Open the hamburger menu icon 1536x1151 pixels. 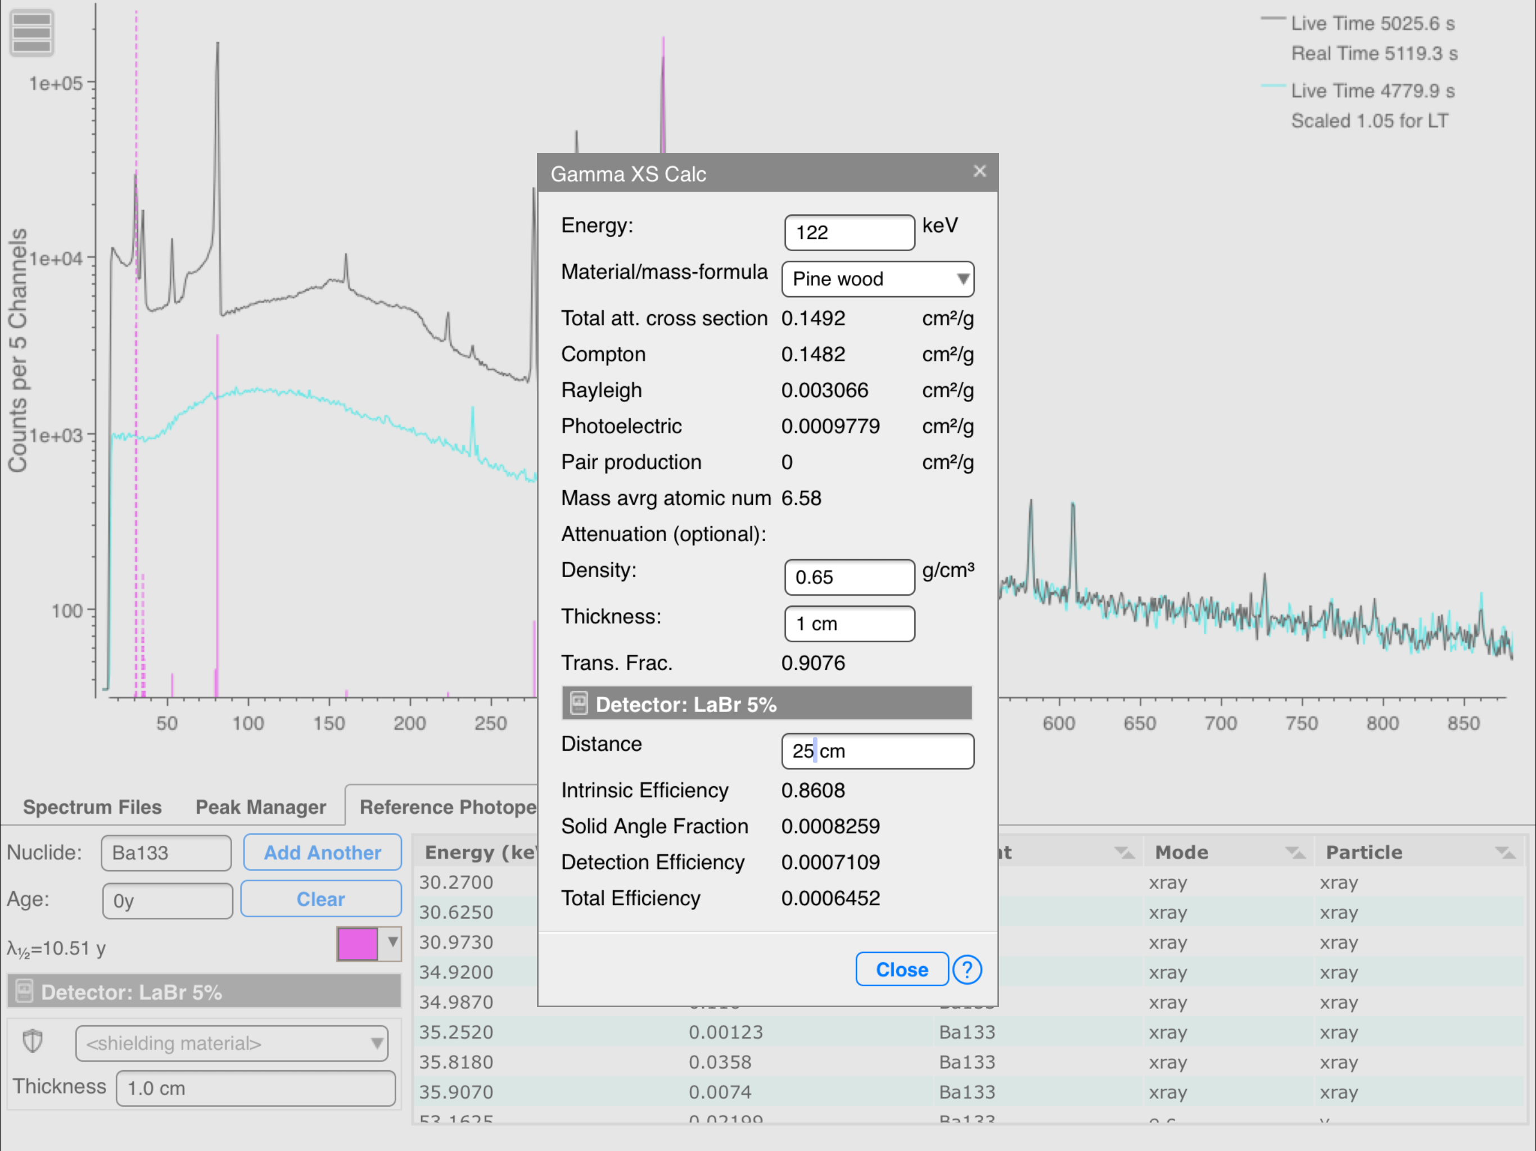tap(32, 33)
